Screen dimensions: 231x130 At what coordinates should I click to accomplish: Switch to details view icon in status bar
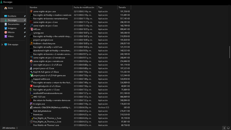(224, 128)
